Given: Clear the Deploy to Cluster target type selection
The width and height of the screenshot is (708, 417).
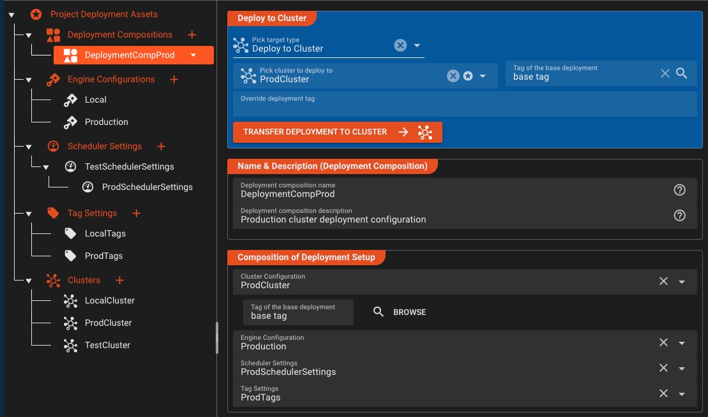Looking at the screenshot, I should [x=400, y=45].
